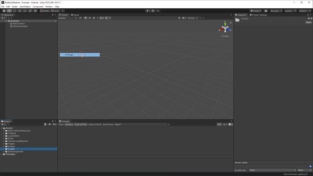Open the Collab dropdown
Image resolution: width=313 pixels, height=176 pixels.
tap(256, 11)
